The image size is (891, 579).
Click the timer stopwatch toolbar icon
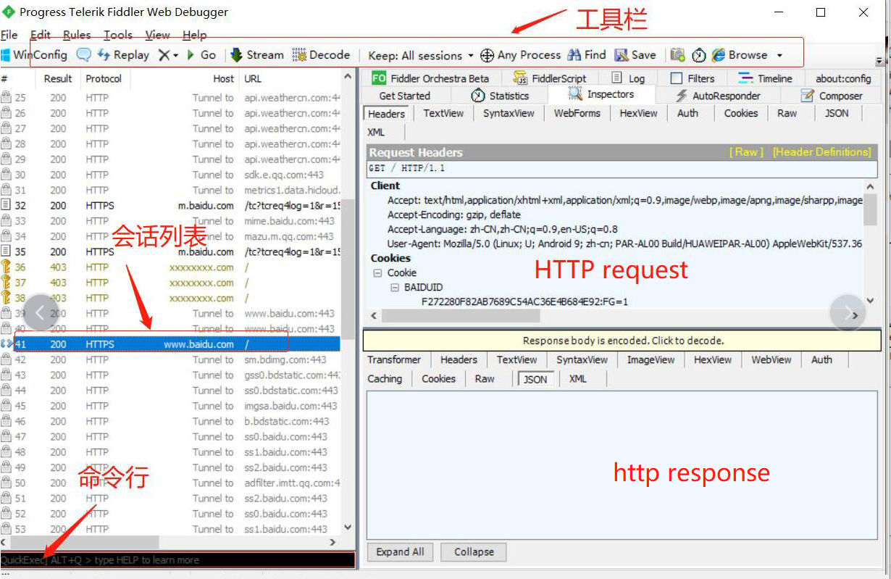click(699, 56)
